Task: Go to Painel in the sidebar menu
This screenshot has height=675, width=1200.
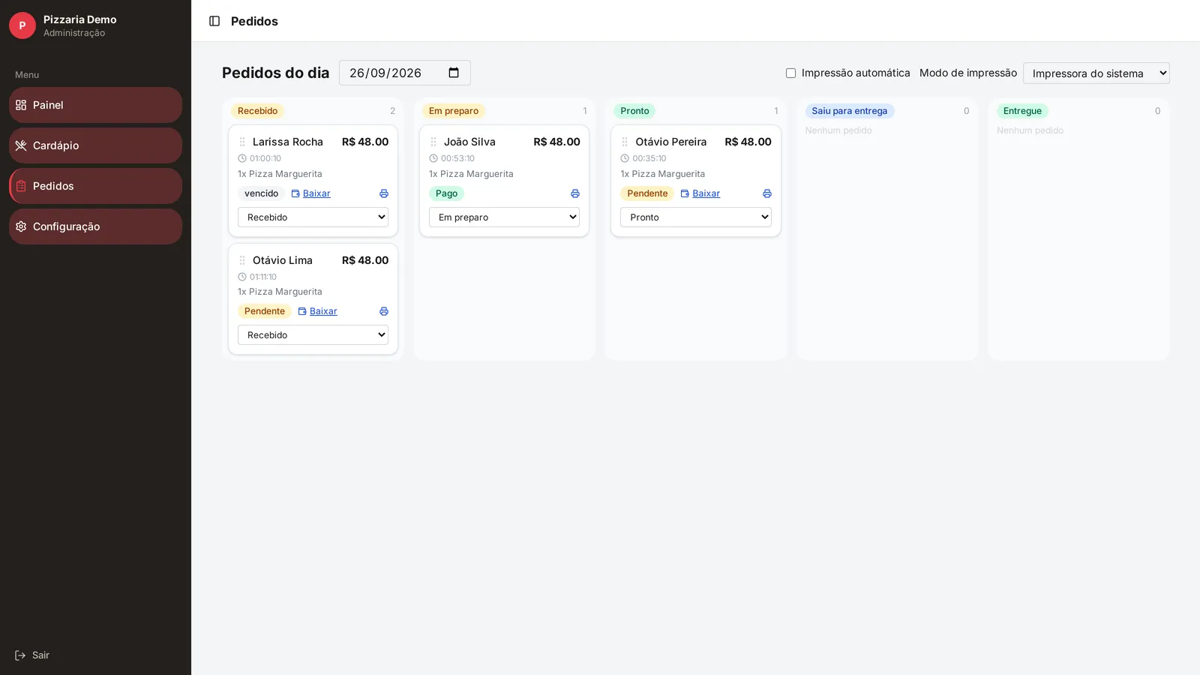Action: click(x=95, y=105)
